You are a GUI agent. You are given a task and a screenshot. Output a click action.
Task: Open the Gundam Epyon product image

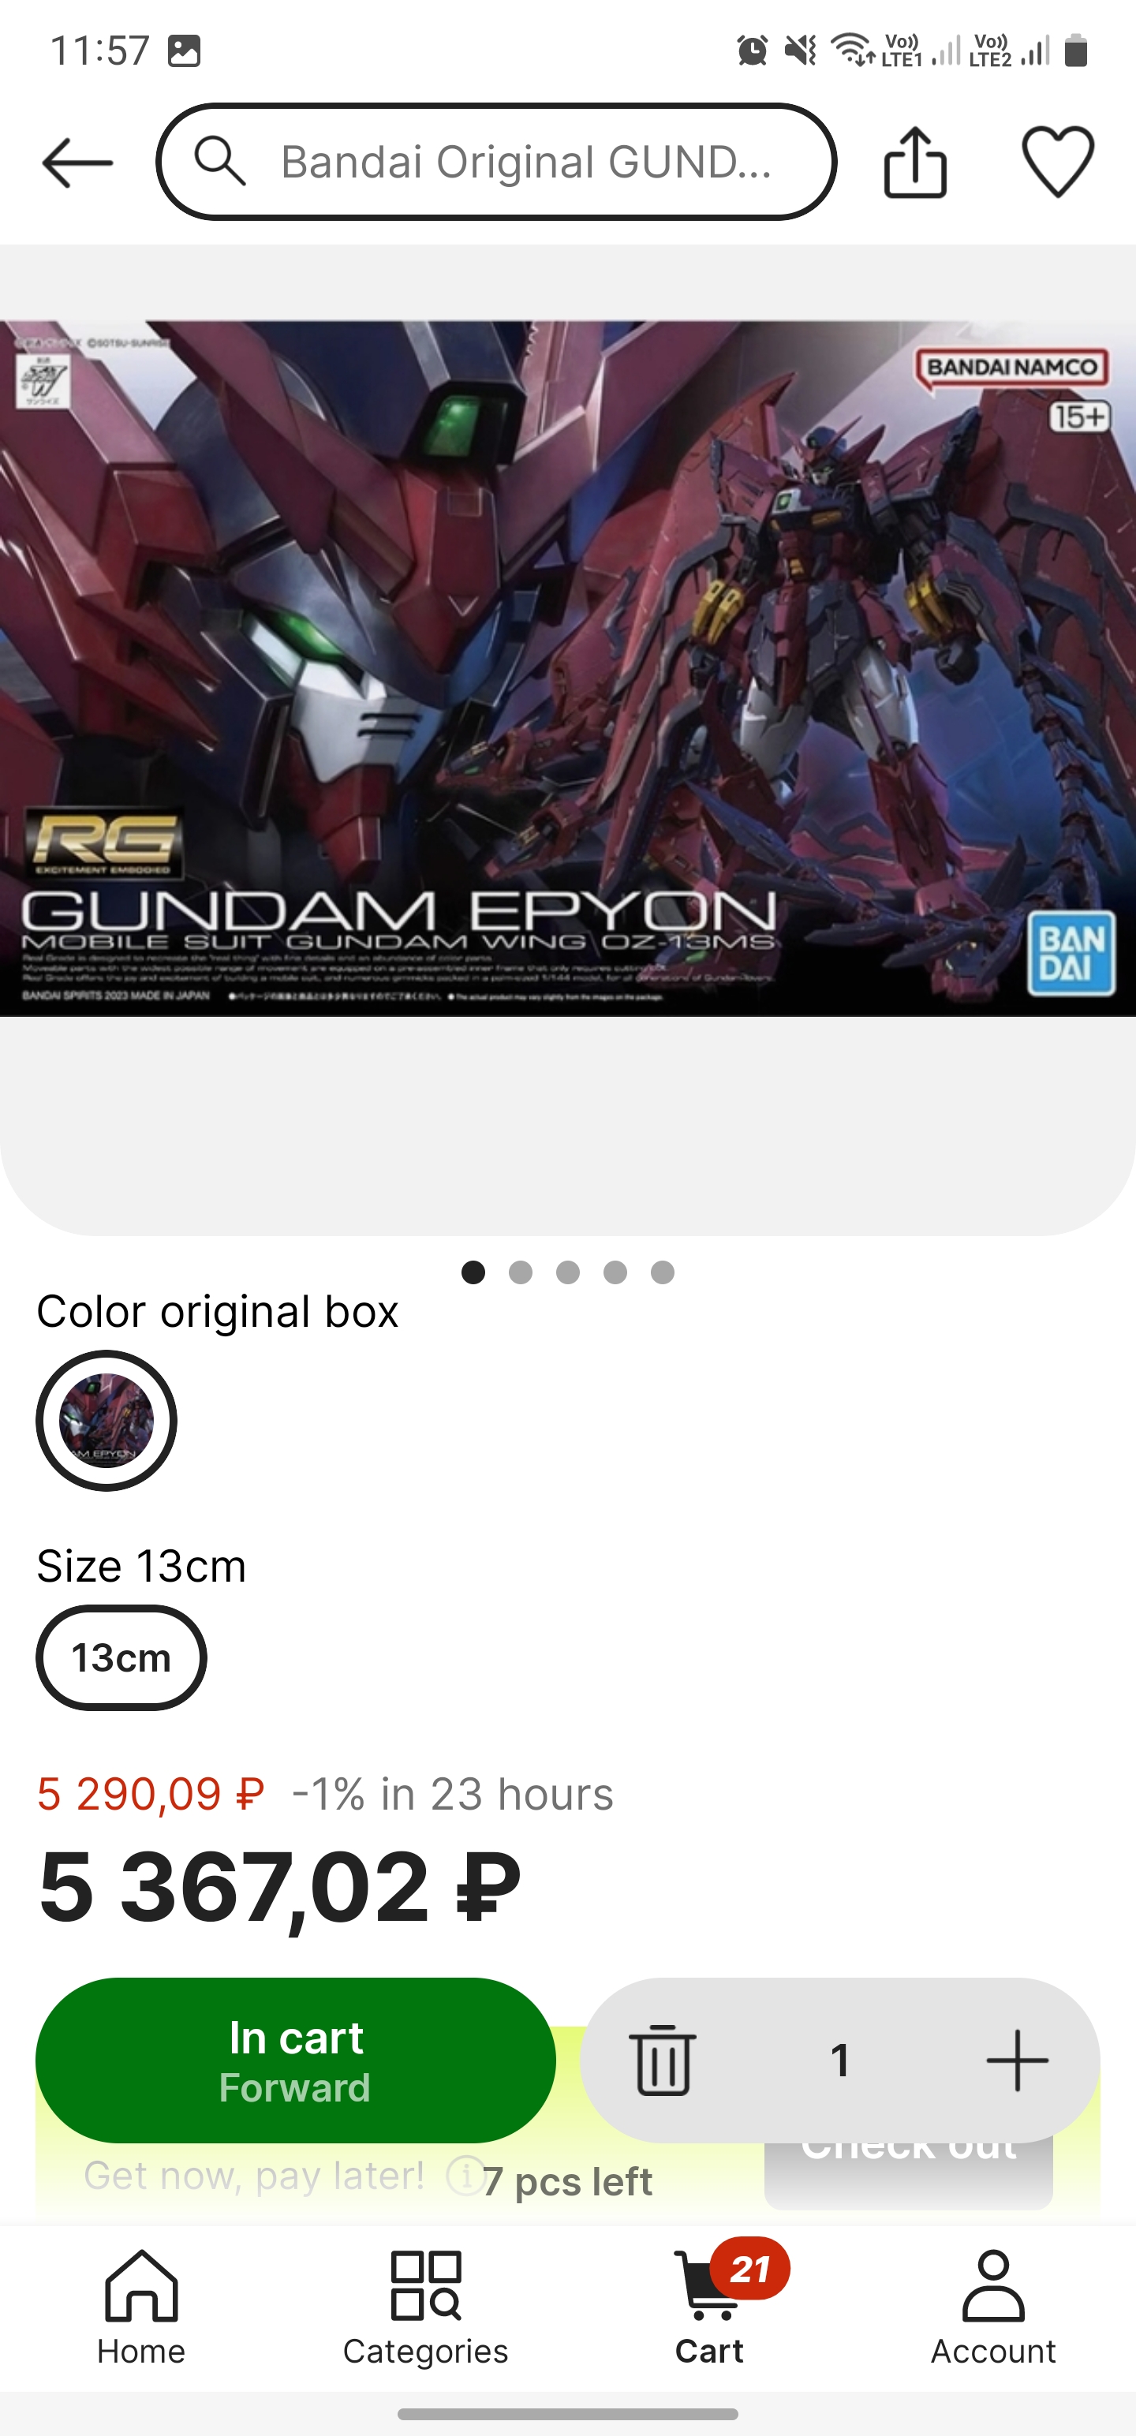pyautogui.click(x=567, y=669)
